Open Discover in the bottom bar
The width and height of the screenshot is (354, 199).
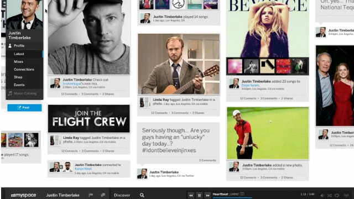pyautogui.click(x=122, y=195)
